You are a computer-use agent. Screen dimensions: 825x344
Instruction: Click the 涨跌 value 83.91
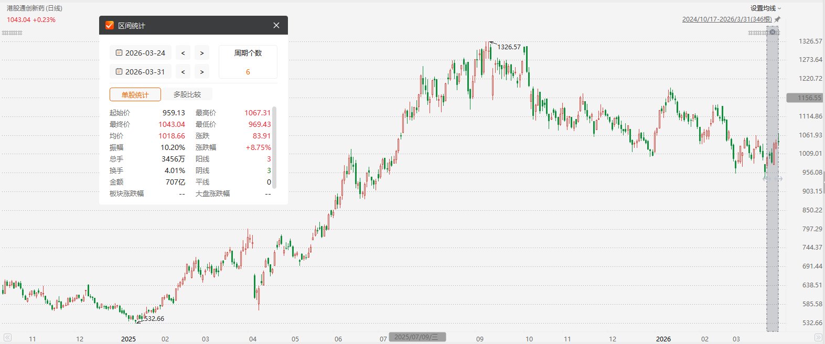[x=262, y=136]
